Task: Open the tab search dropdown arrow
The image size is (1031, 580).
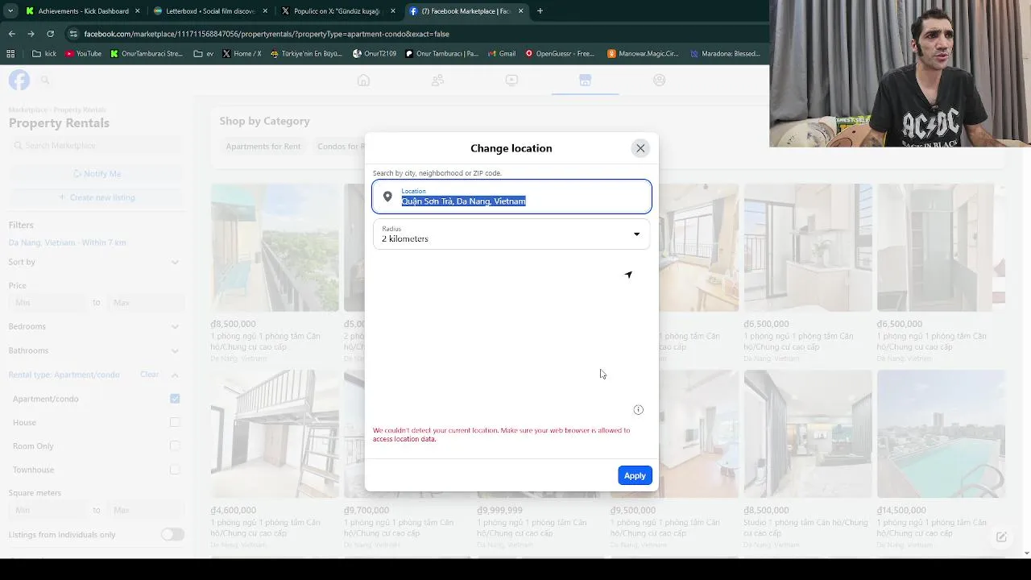Action: pos(9,11)
